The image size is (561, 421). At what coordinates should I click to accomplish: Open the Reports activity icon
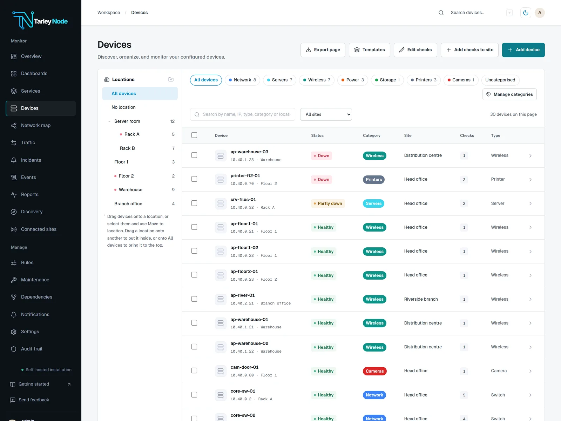[14, 194]
